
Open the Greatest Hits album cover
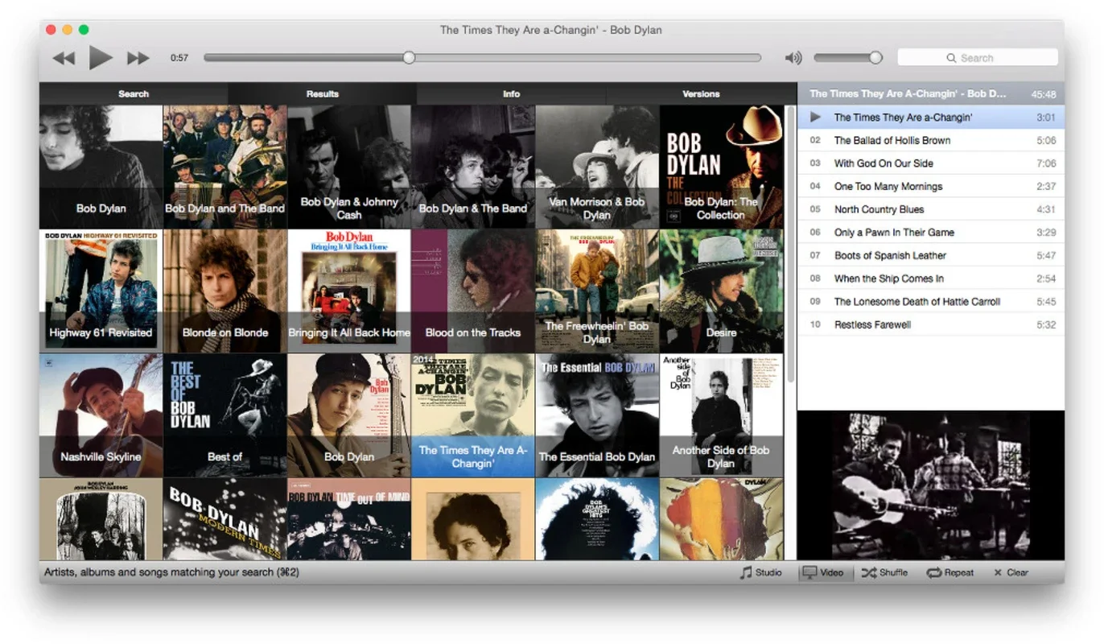[597, 519]
